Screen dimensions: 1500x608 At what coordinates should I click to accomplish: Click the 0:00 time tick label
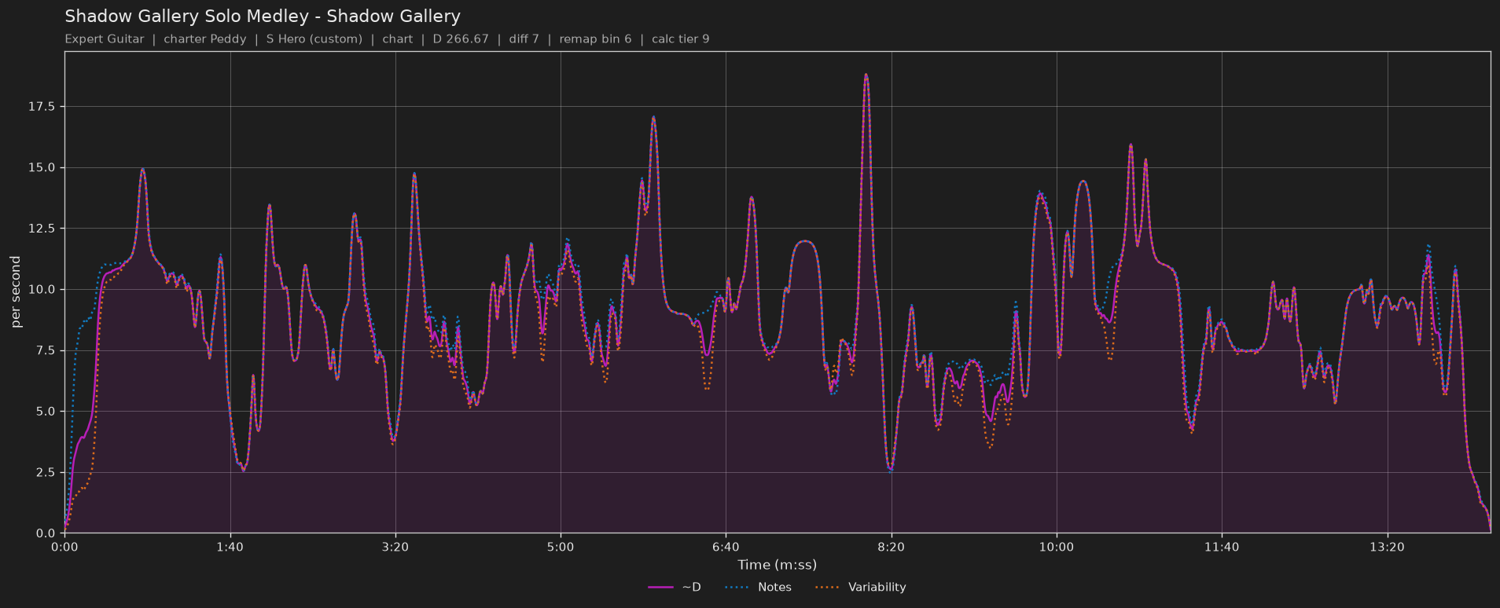(64, 547)
